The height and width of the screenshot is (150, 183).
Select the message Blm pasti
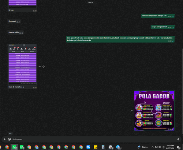(x=14, y=21)
